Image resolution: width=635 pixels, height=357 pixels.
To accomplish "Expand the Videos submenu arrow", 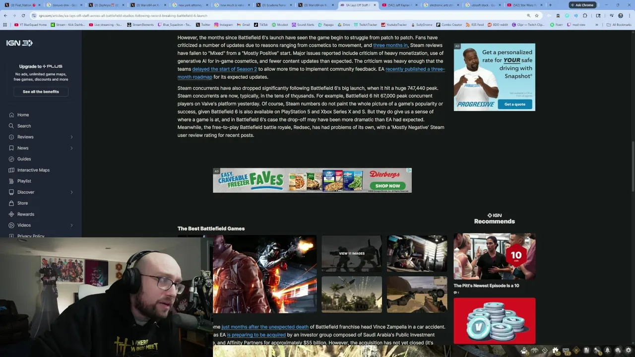I will [71, 225].
